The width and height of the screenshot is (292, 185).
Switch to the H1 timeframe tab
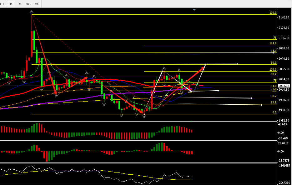3,4
